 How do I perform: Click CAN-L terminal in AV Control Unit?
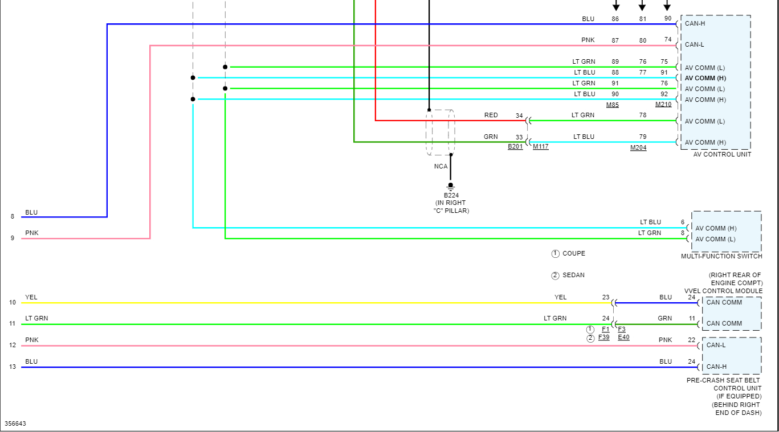[695, 45]
